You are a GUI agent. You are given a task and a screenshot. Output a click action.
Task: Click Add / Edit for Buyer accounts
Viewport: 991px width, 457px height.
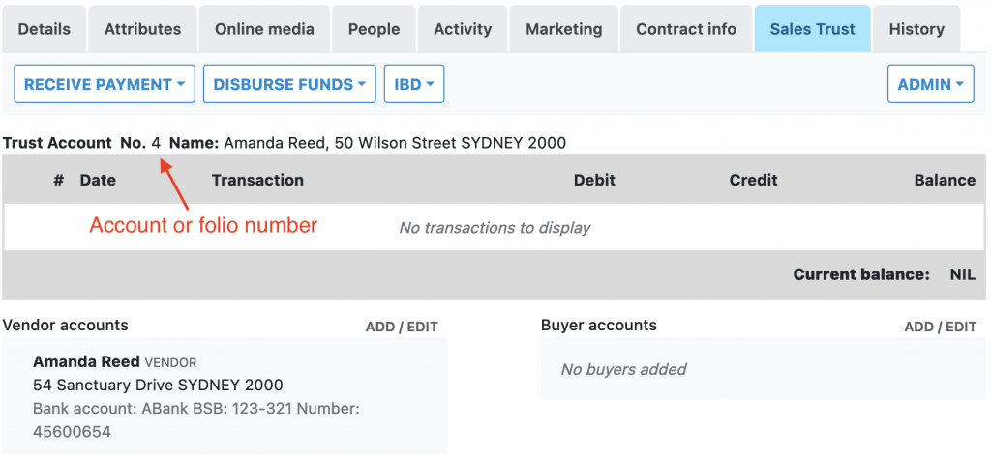click(x=940, y=327)
